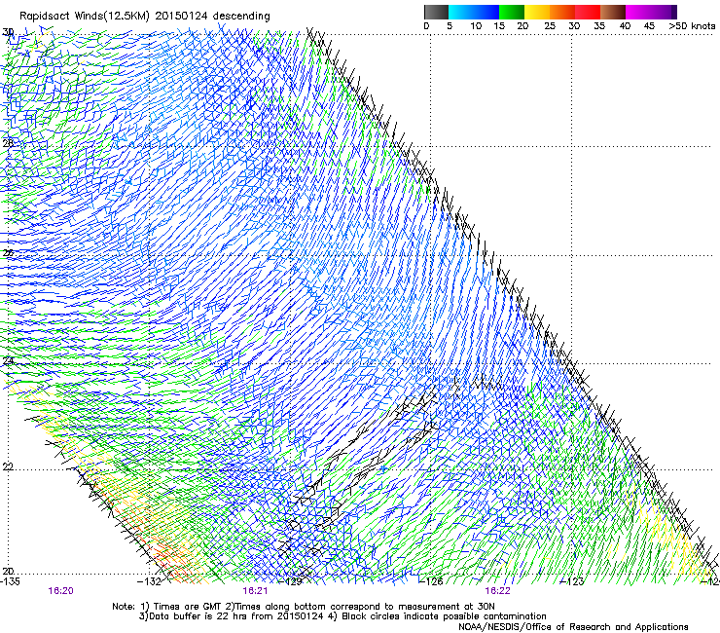This screenshot has height=633, width=720.
Task: Click the blue 5–15 knots legend gradient
Action: point(474,12)
